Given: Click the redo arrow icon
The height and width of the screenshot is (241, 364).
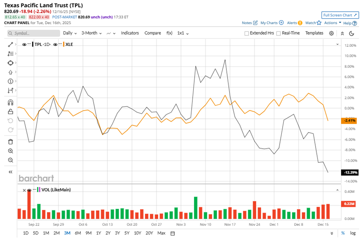Looking at the screenshot, I should [10, 130].
